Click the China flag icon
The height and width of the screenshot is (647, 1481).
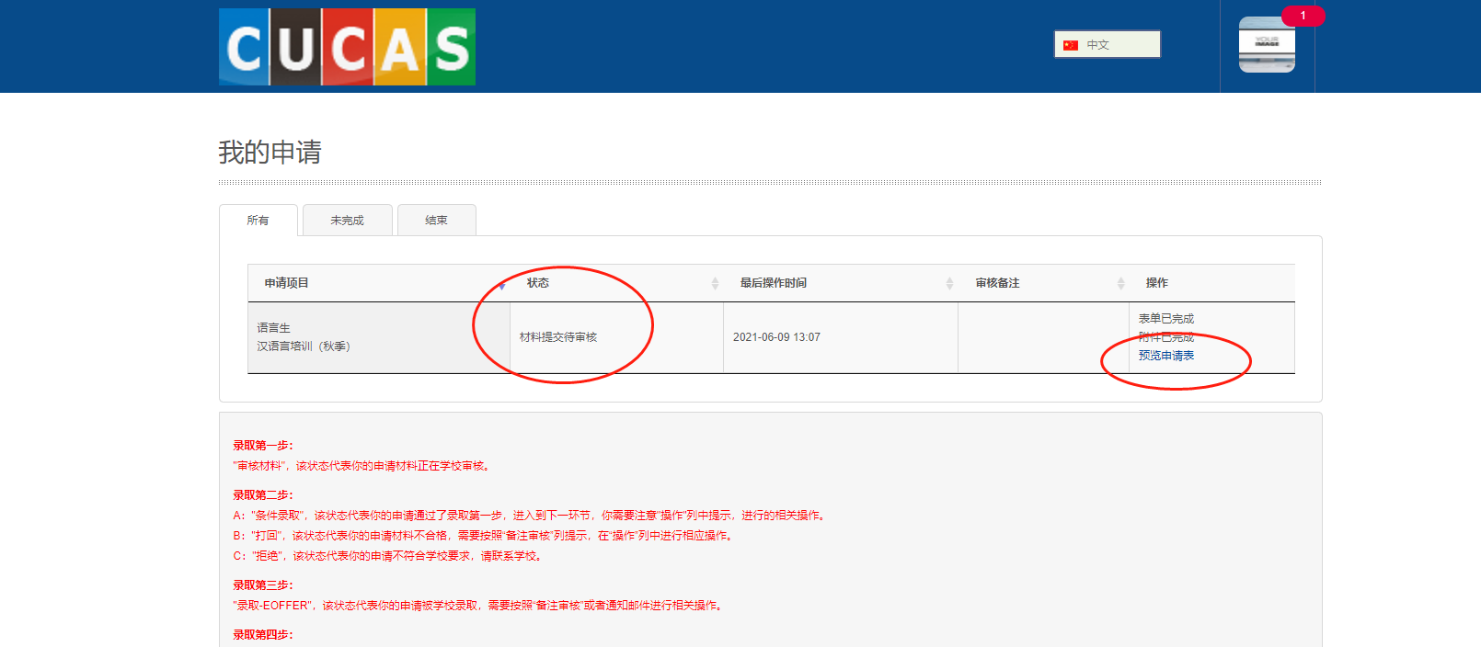(1070, 45)
